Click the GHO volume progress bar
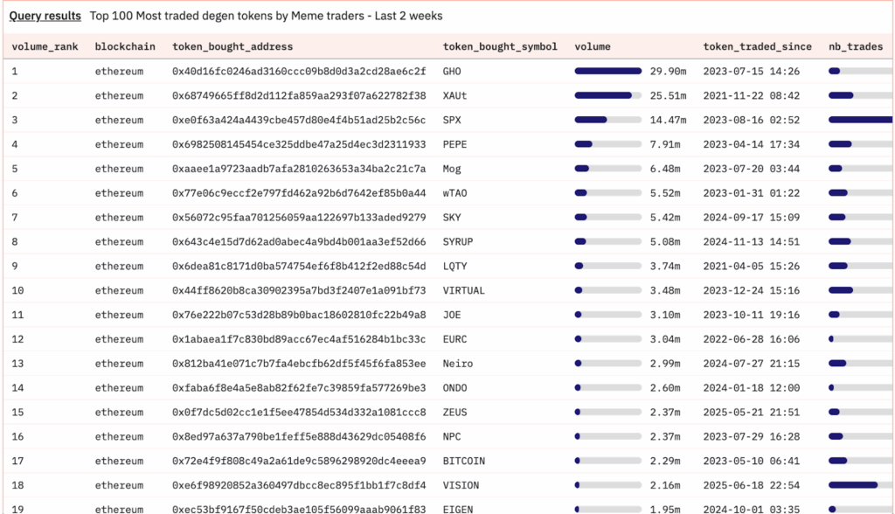 pyautogui.click(x=608, y=72)
